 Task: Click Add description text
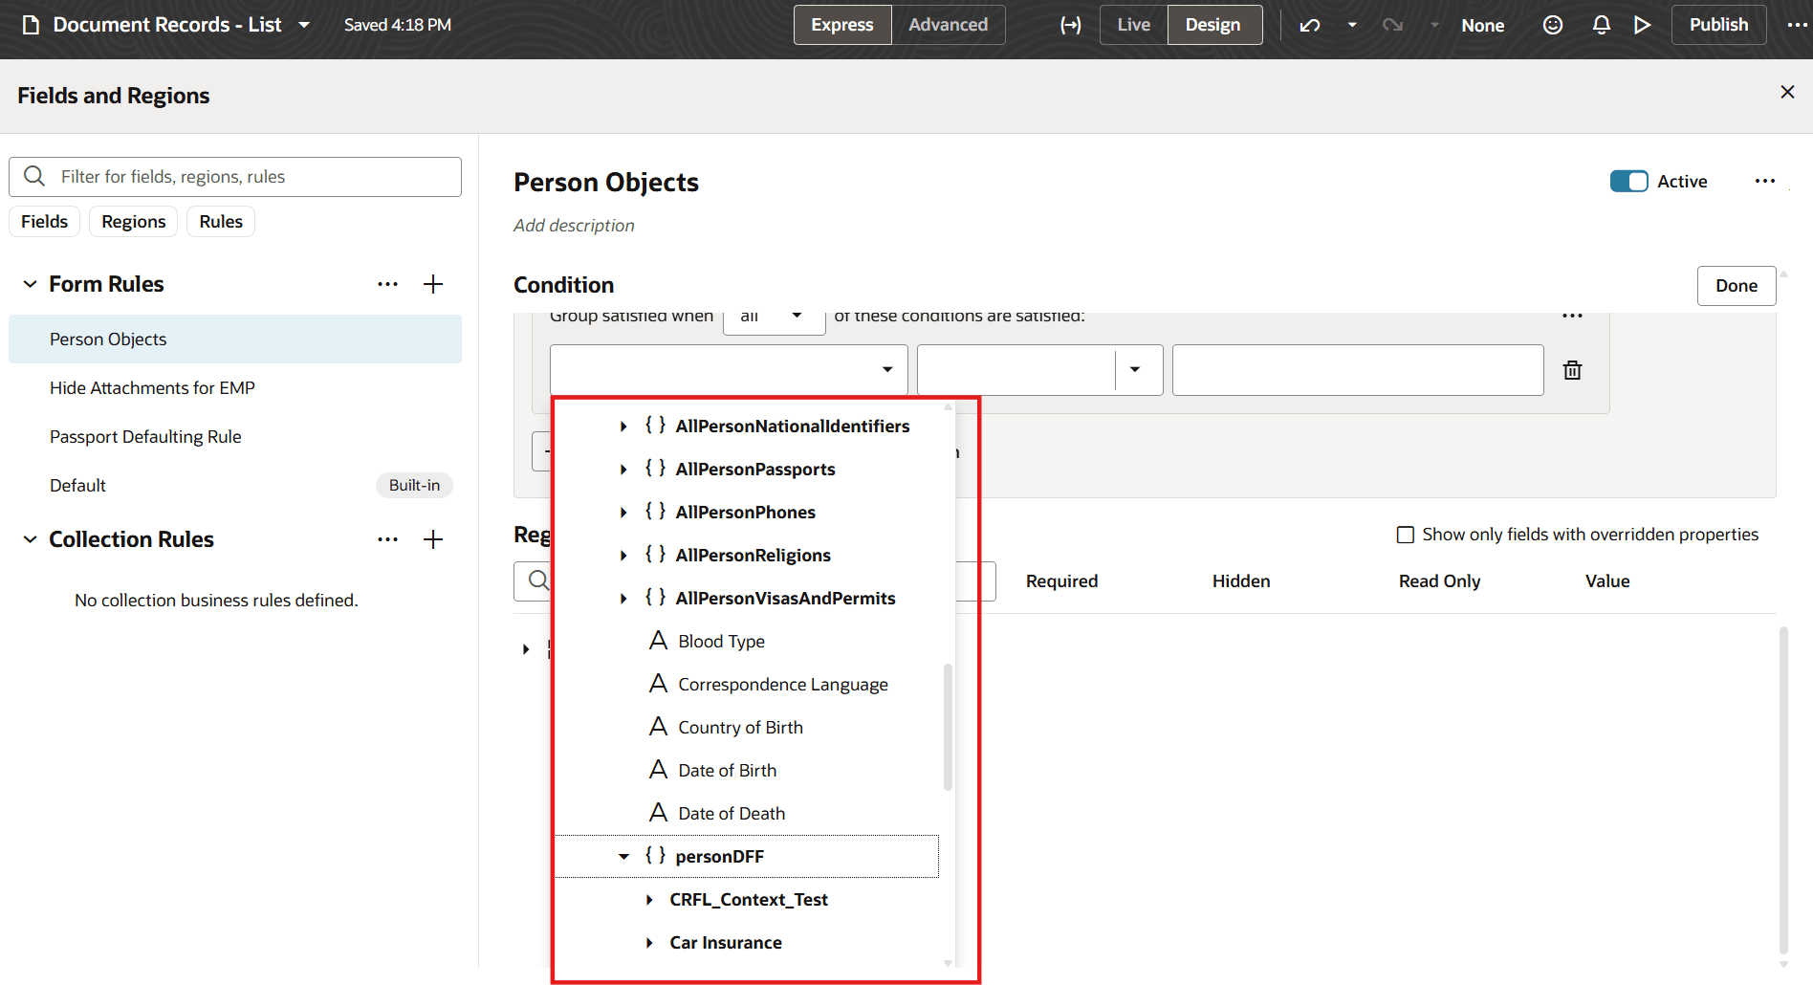[x=574, y=226]
